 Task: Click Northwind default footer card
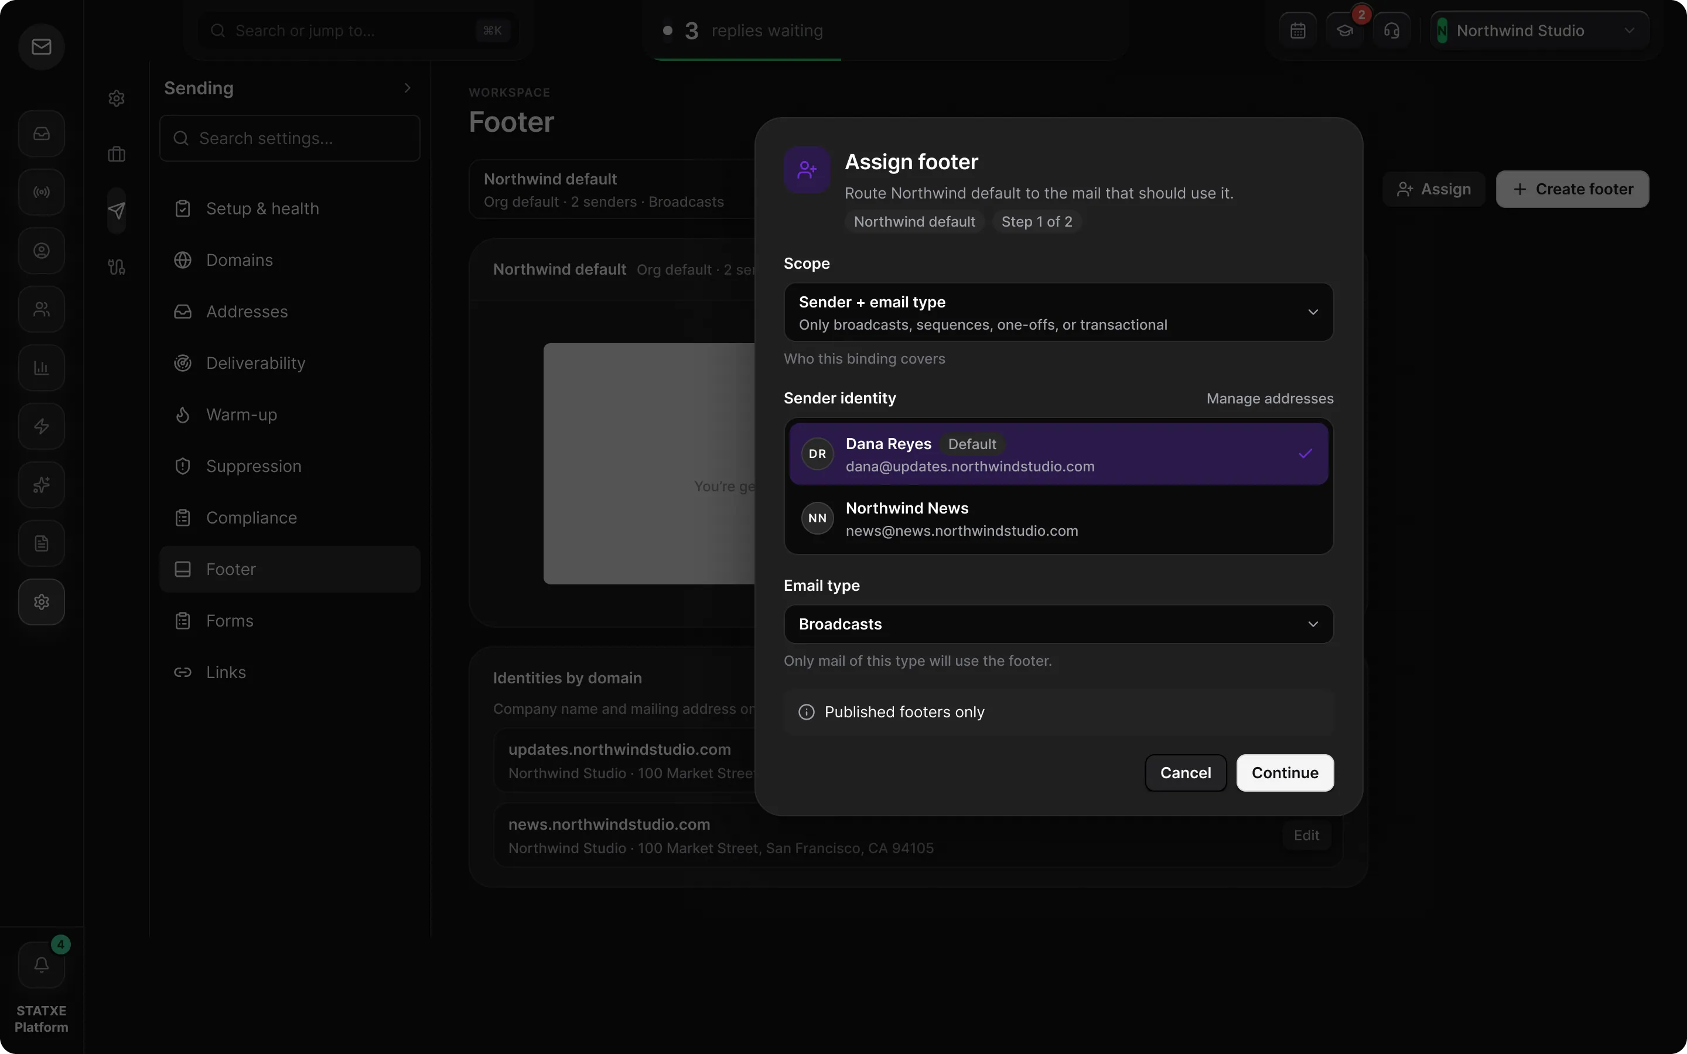612,190
